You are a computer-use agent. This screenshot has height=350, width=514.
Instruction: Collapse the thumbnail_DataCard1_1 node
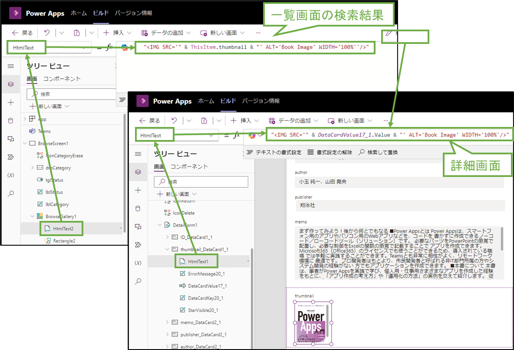click(167, 250)
